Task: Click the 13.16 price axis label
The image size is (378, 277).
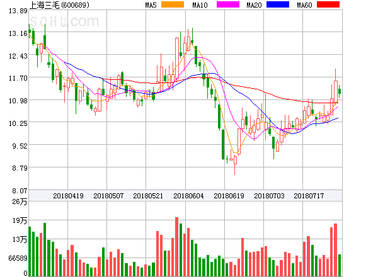Action: (18, 33)
